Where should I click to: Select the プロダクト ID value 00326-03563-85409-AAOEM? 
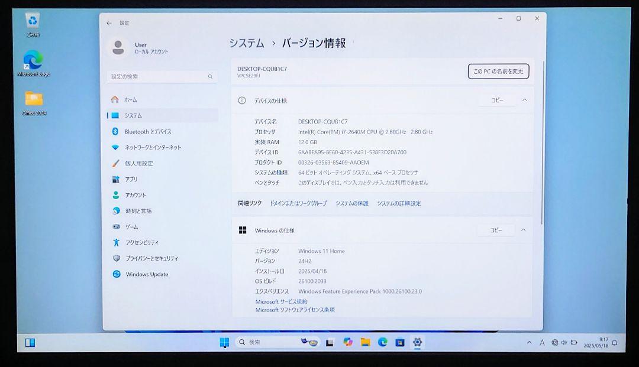click(333, 163)
